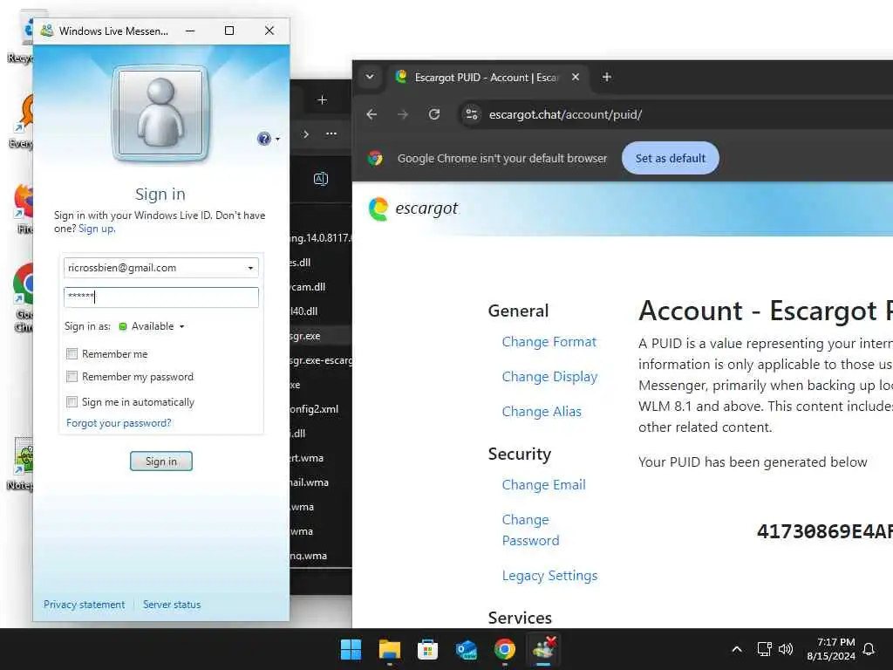Open the notifications bell icon

(869, 649)
